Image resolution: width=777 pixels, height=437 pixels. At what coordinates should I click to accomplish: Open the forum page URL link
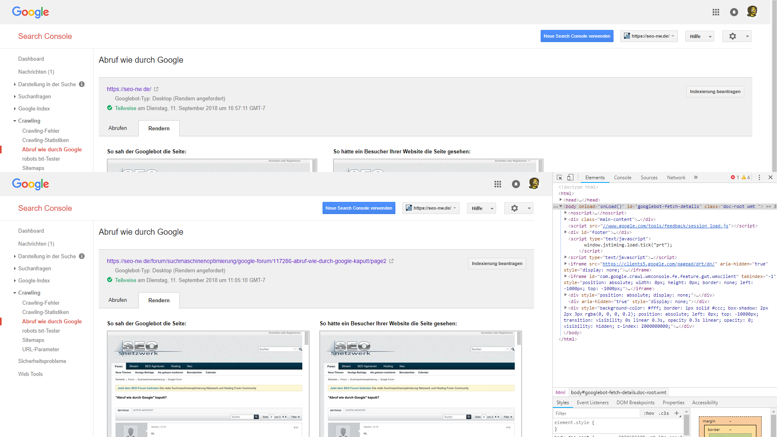(x=246, y=261)
